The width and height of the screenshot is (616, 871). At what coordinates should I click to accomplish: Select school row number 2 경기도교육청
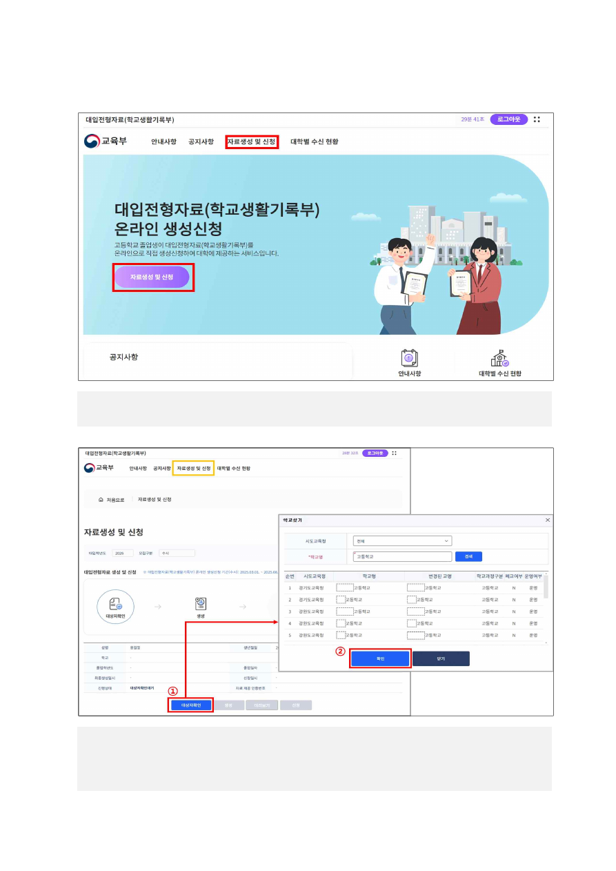[414, 600]
